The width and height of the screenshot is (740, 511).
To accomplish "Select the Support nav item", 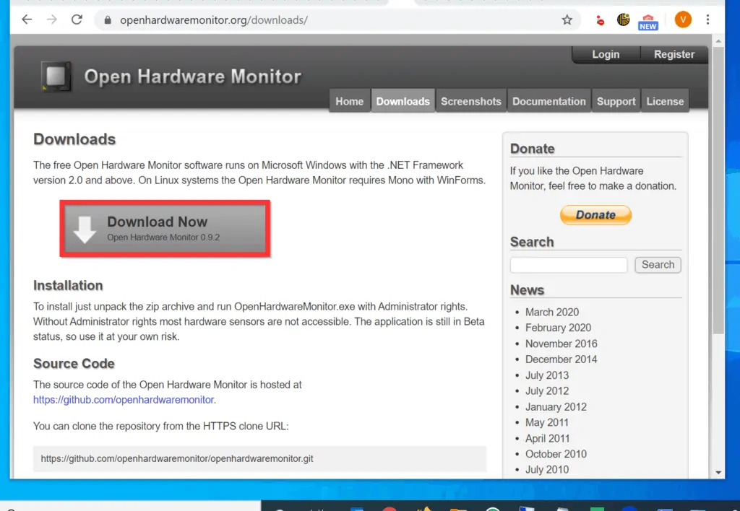I will coord(616,101).
